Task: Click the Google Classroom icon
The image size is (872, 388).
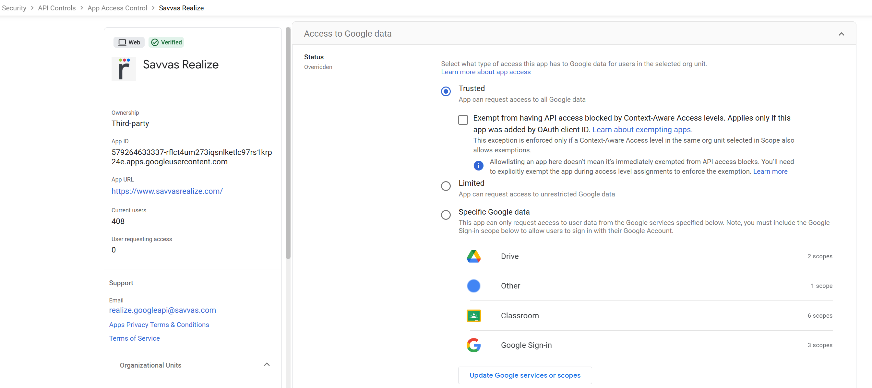Action: (473, 316)
